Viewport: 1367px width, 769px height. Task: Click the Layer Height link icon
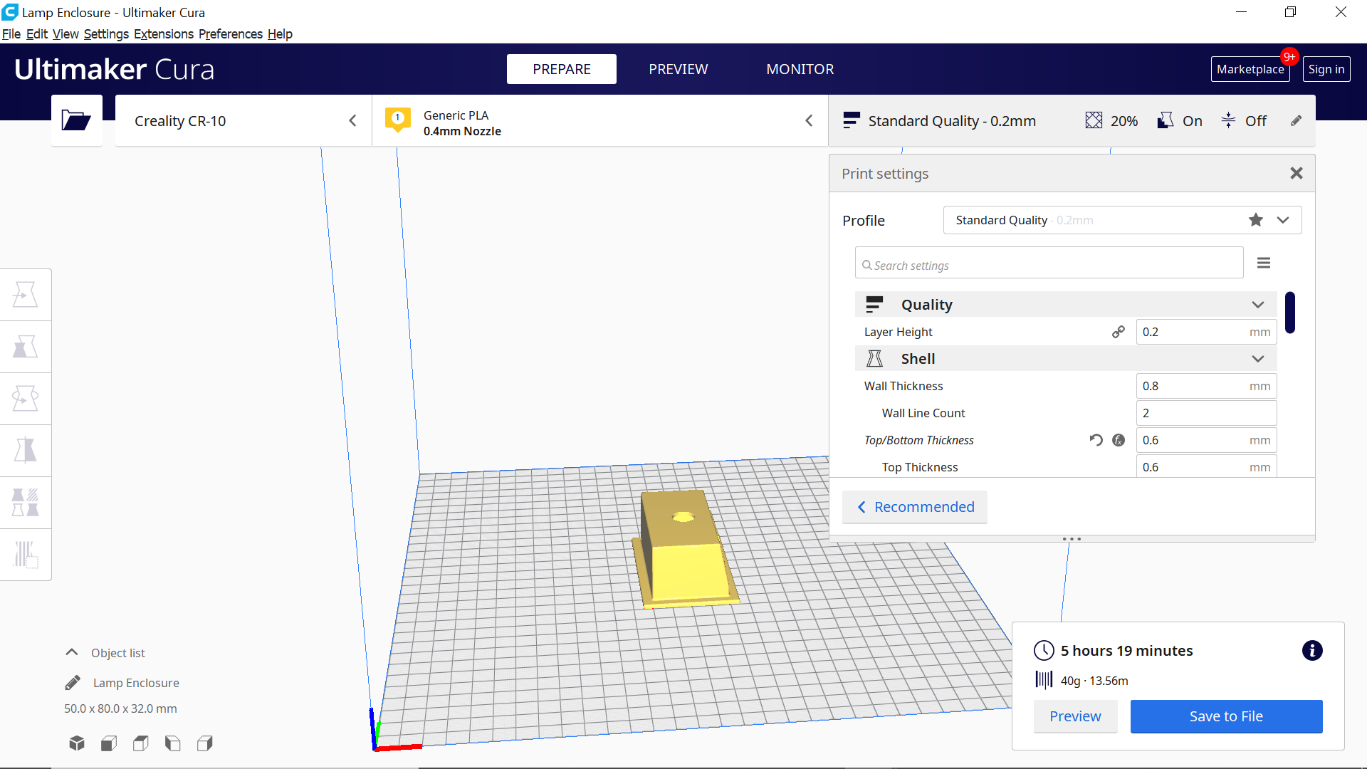pos(1119,332)
